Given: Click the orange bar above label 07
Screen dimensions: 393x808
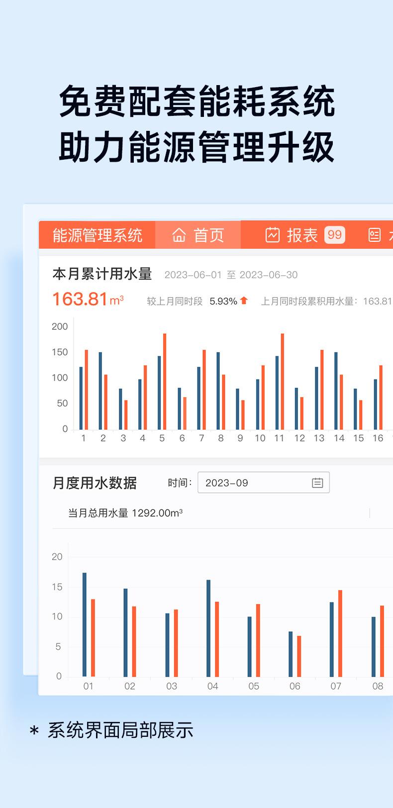Looking at the screenshot, I should pos(340,633).
